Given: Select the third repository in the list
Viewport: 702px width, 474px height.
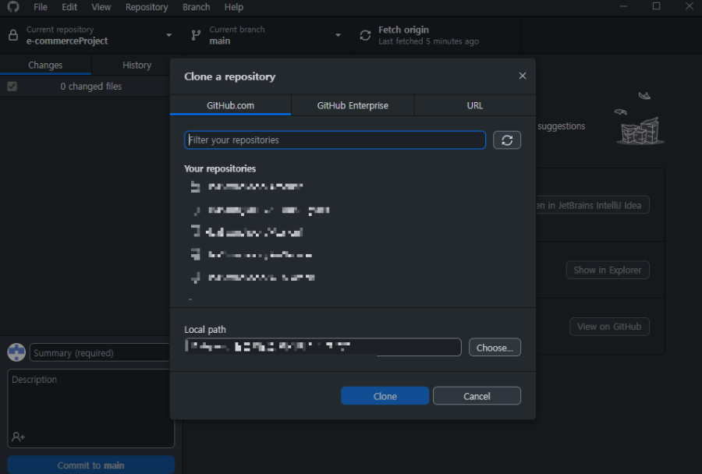Looking at the screenshot, I should (x=353, y=232).
